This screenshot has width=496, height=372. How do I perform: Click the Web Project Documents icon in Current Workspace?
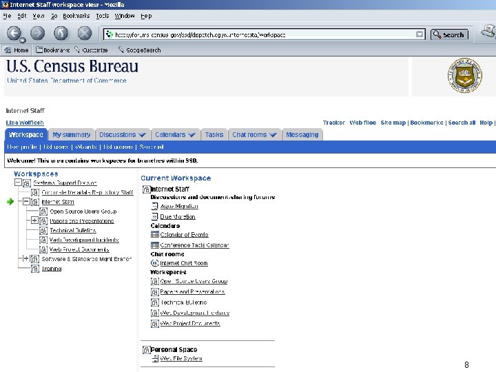point(155,324)
